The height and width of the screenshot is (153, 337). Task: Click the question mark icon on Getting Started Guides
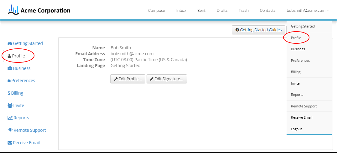[x=237, y=30]
